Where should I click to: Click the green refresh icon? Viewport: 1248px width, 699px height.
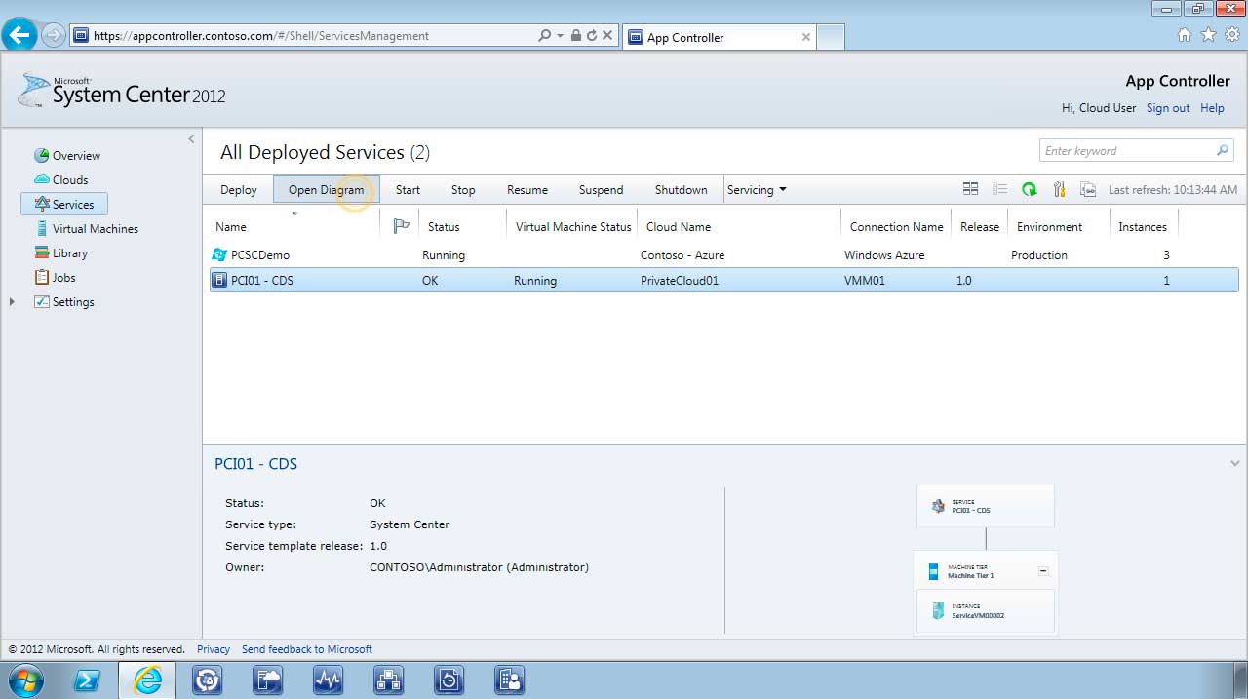point(1029,189)
